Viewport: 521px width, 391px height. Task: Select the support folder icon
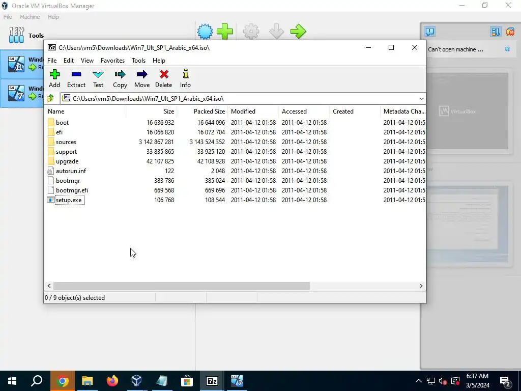(x=50, y=151)
